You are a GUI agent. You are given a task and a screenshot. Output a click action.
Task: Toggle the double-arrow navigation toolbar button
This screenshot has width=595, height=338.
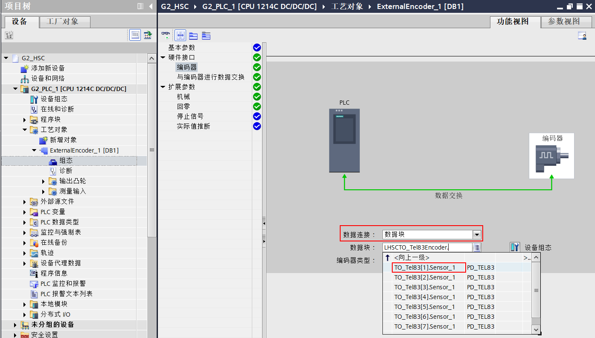(181, 35)
